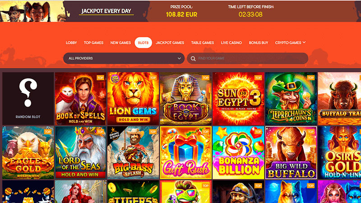Expand the All Providers dropdown
The image size is (361, 203).
[x=124, y=59]
